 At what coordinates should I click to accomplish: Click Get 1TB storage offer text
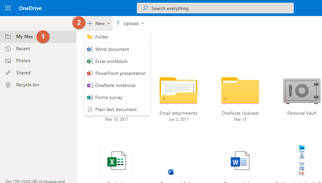click(x=35, y=181)
